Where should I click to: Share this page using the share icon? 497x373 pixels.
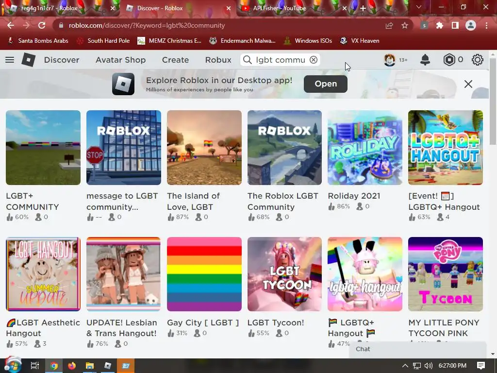pyautogui.click(x=389, y=25)
